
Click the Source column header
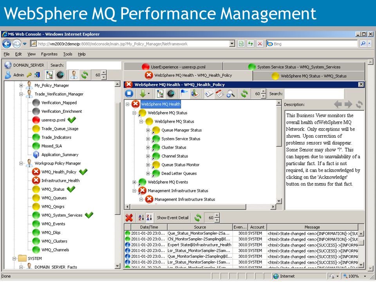(200, 227)
